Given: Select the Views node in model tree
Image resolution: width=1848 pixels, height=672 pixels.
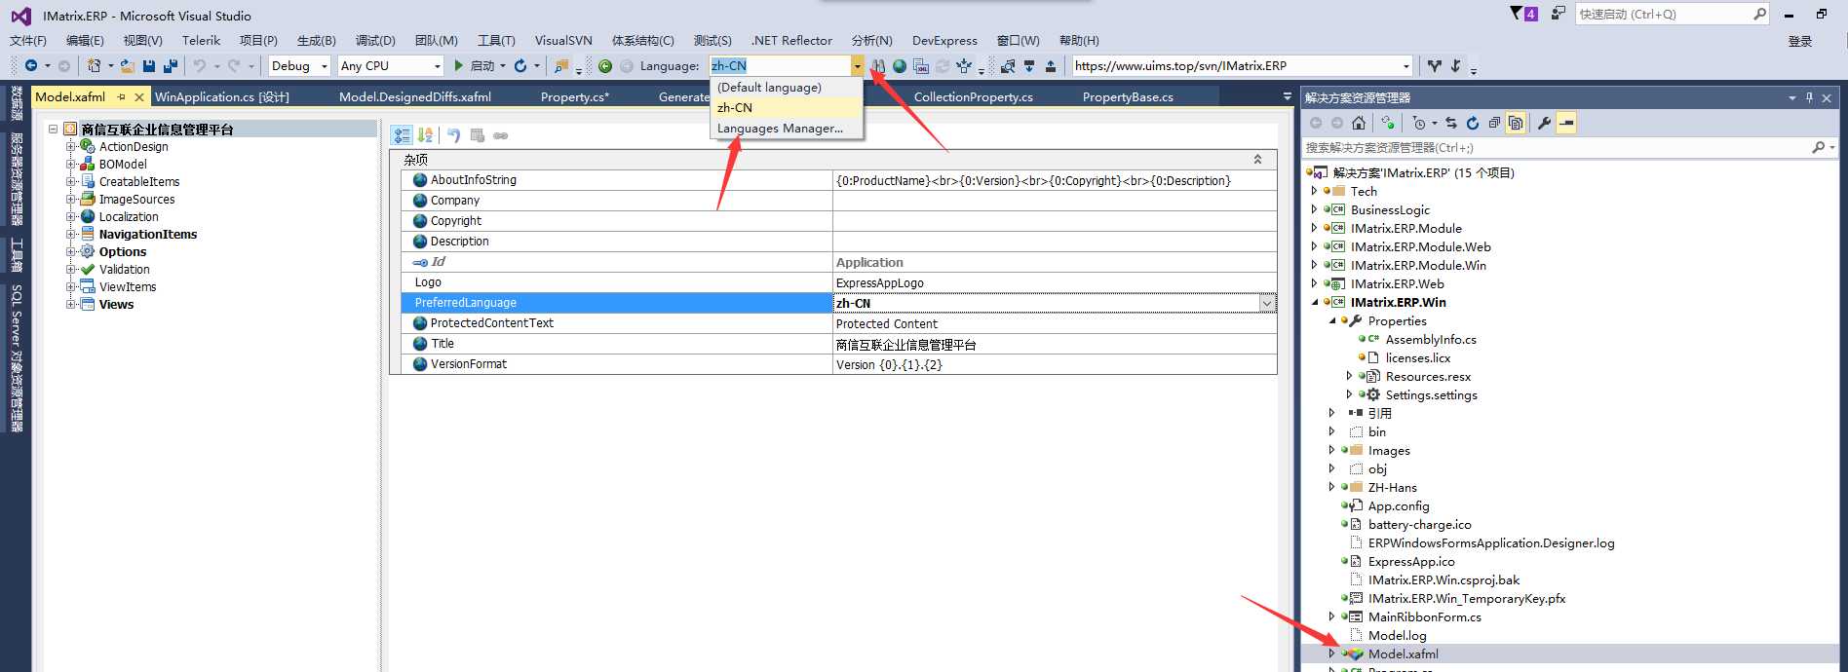Looking at the screenshot, I should tap(116, 304).
